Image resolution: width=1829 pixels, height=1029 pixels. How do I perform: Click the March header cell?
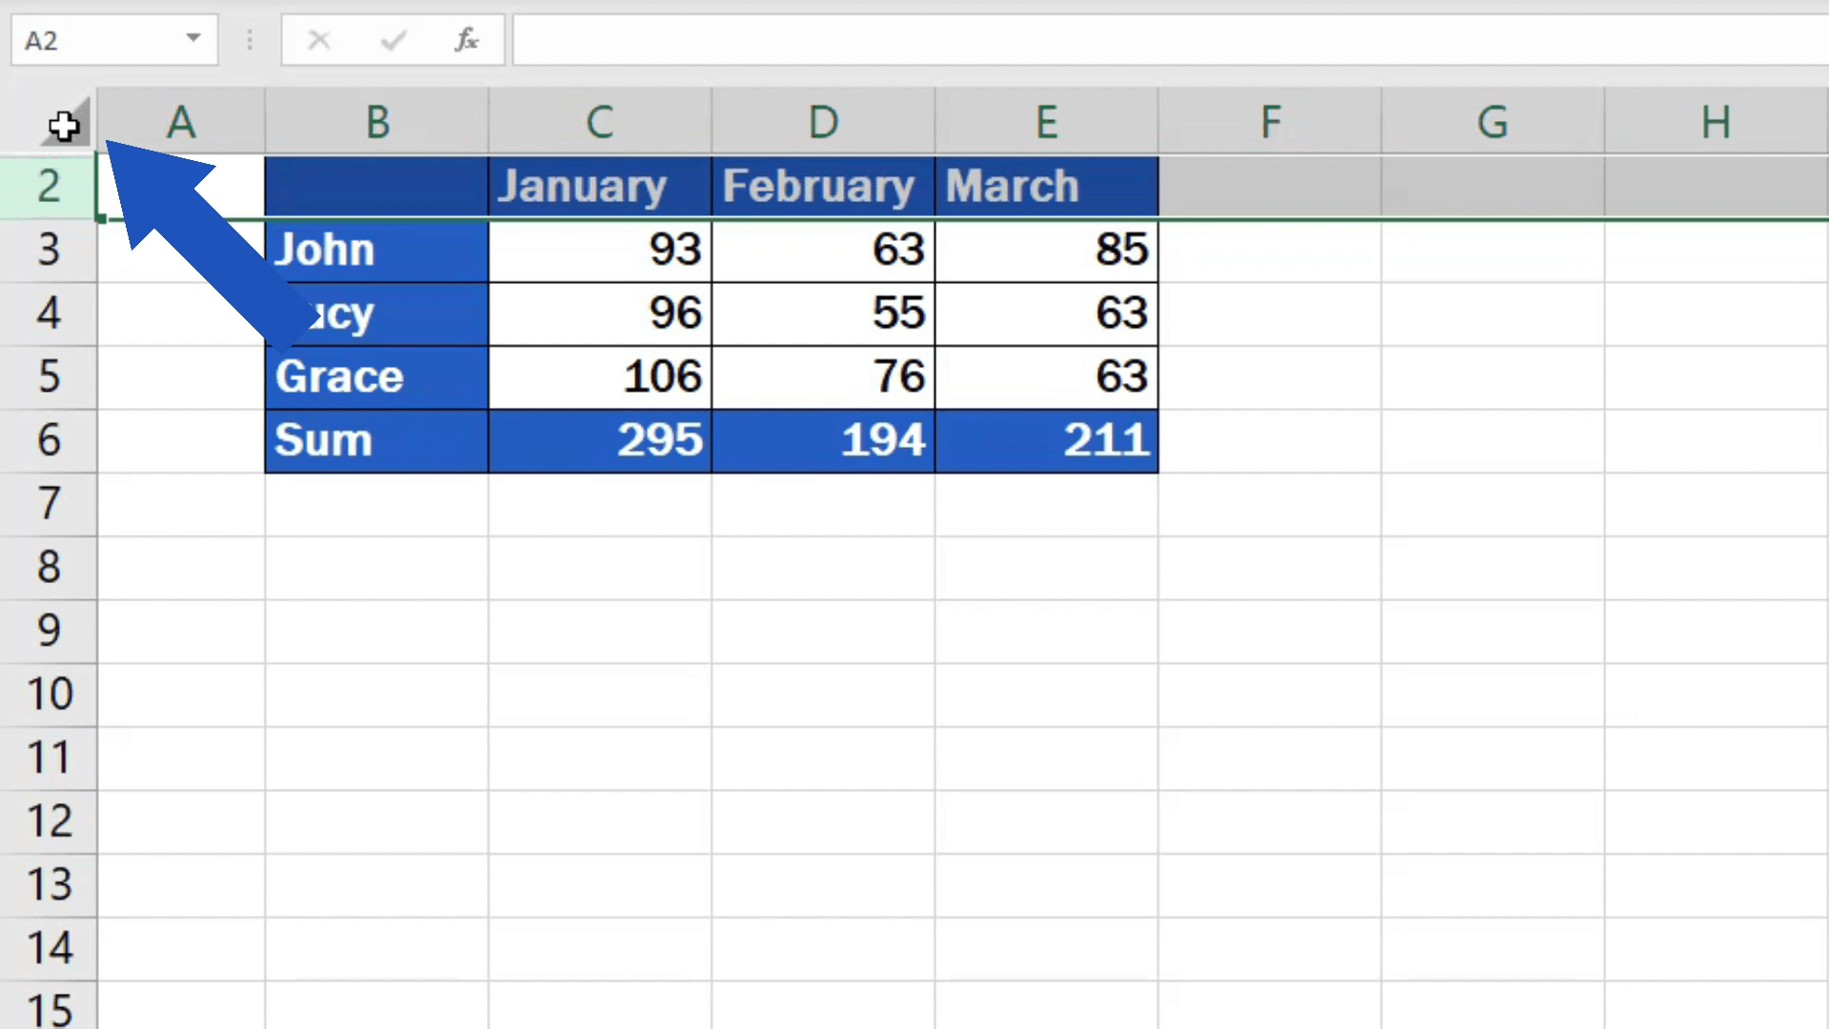[1046, 186]
